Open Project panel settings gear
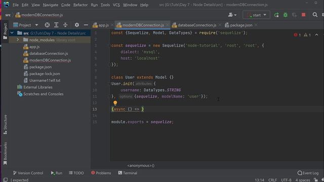Screen dimensions: 324x182 tap(77, 25)
